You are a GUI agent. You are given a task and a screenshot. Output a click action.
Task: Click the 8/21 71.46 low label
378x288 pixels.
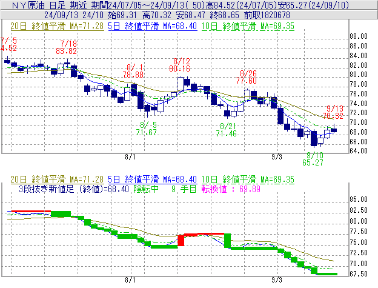pyautogui.click(x=227, y=130)
